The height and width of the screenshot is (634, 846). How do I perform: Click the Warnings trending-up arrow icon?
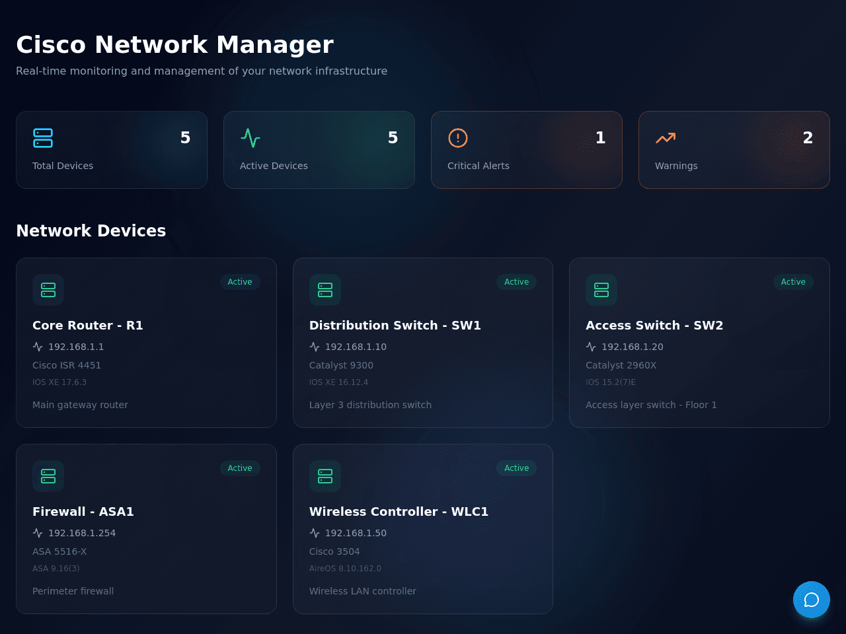click(666, 138)
